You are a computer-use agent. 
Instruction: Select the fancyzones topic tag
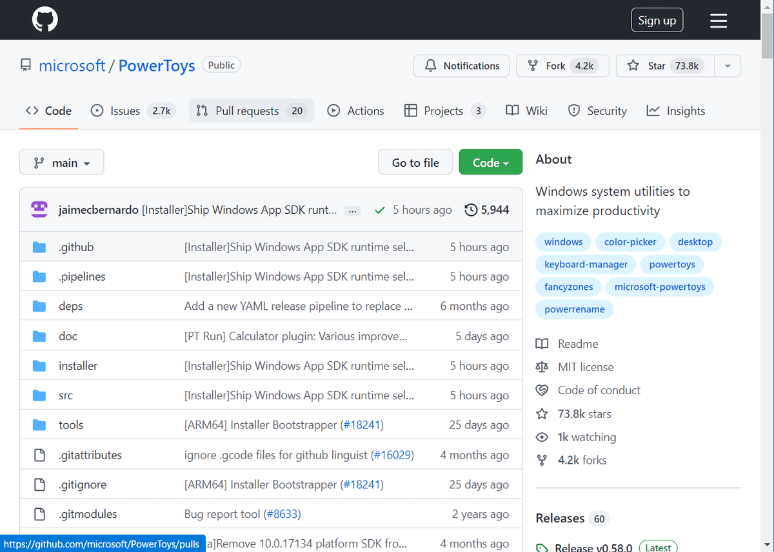pyautogui.click(x=568, y=287)
